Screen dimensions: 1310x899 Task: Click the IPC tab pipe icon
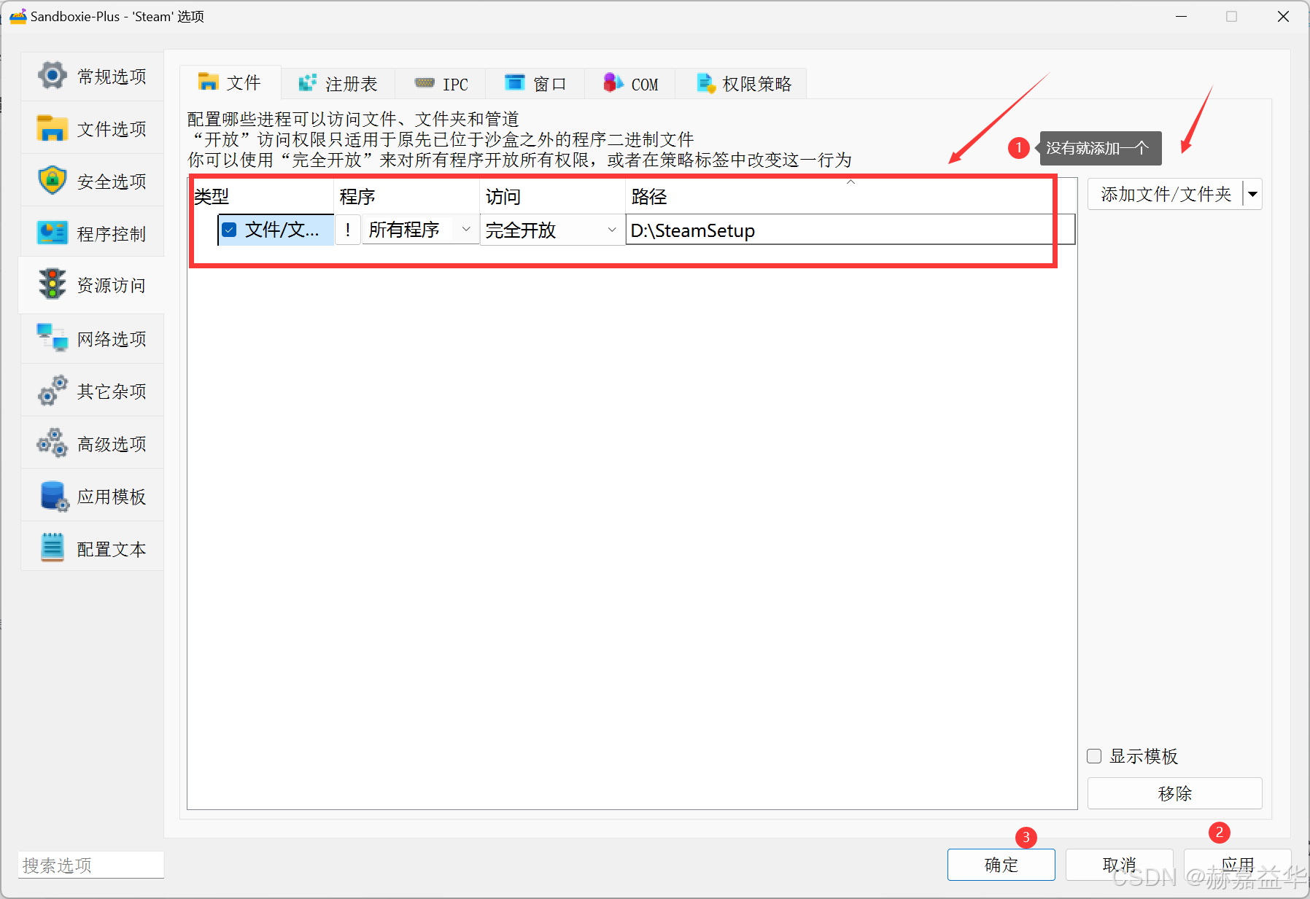point(425,83)
